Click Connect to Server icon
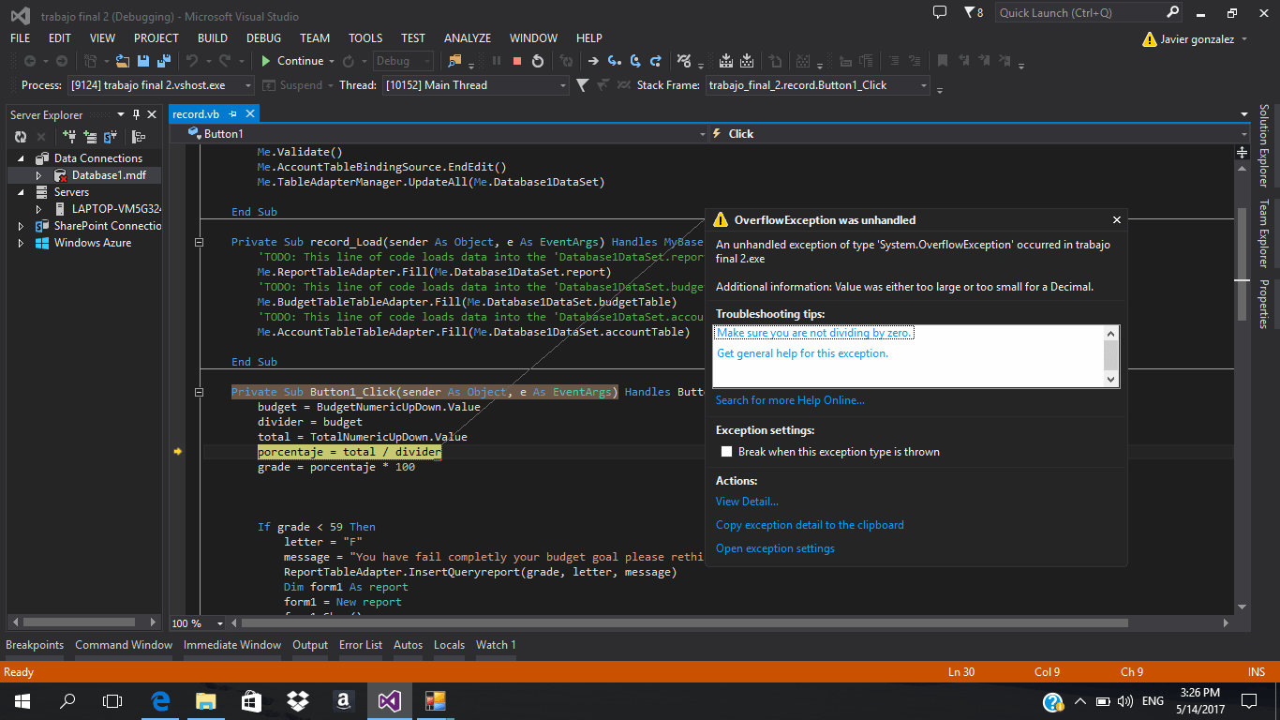This screenshot has height=720, width=1280. point(90,137)
